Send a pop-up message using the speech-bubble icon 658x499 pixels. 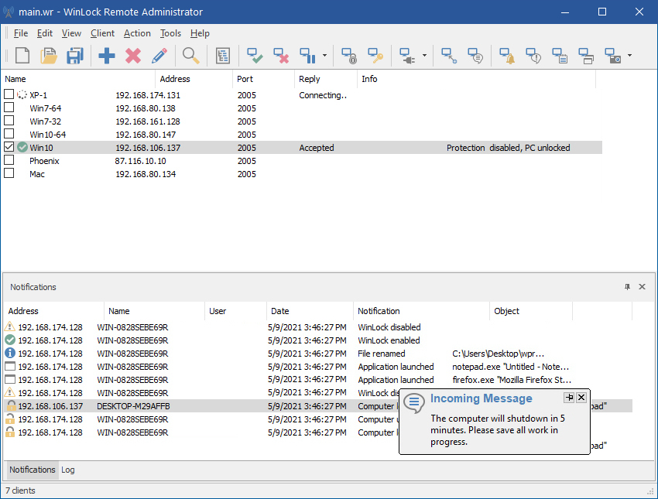[475, 55]
